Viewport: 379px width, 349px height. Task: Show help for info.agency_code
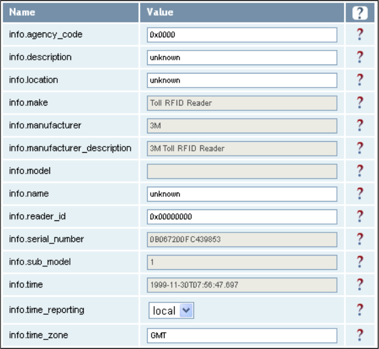pyautogui.click(x=360, y=35)
